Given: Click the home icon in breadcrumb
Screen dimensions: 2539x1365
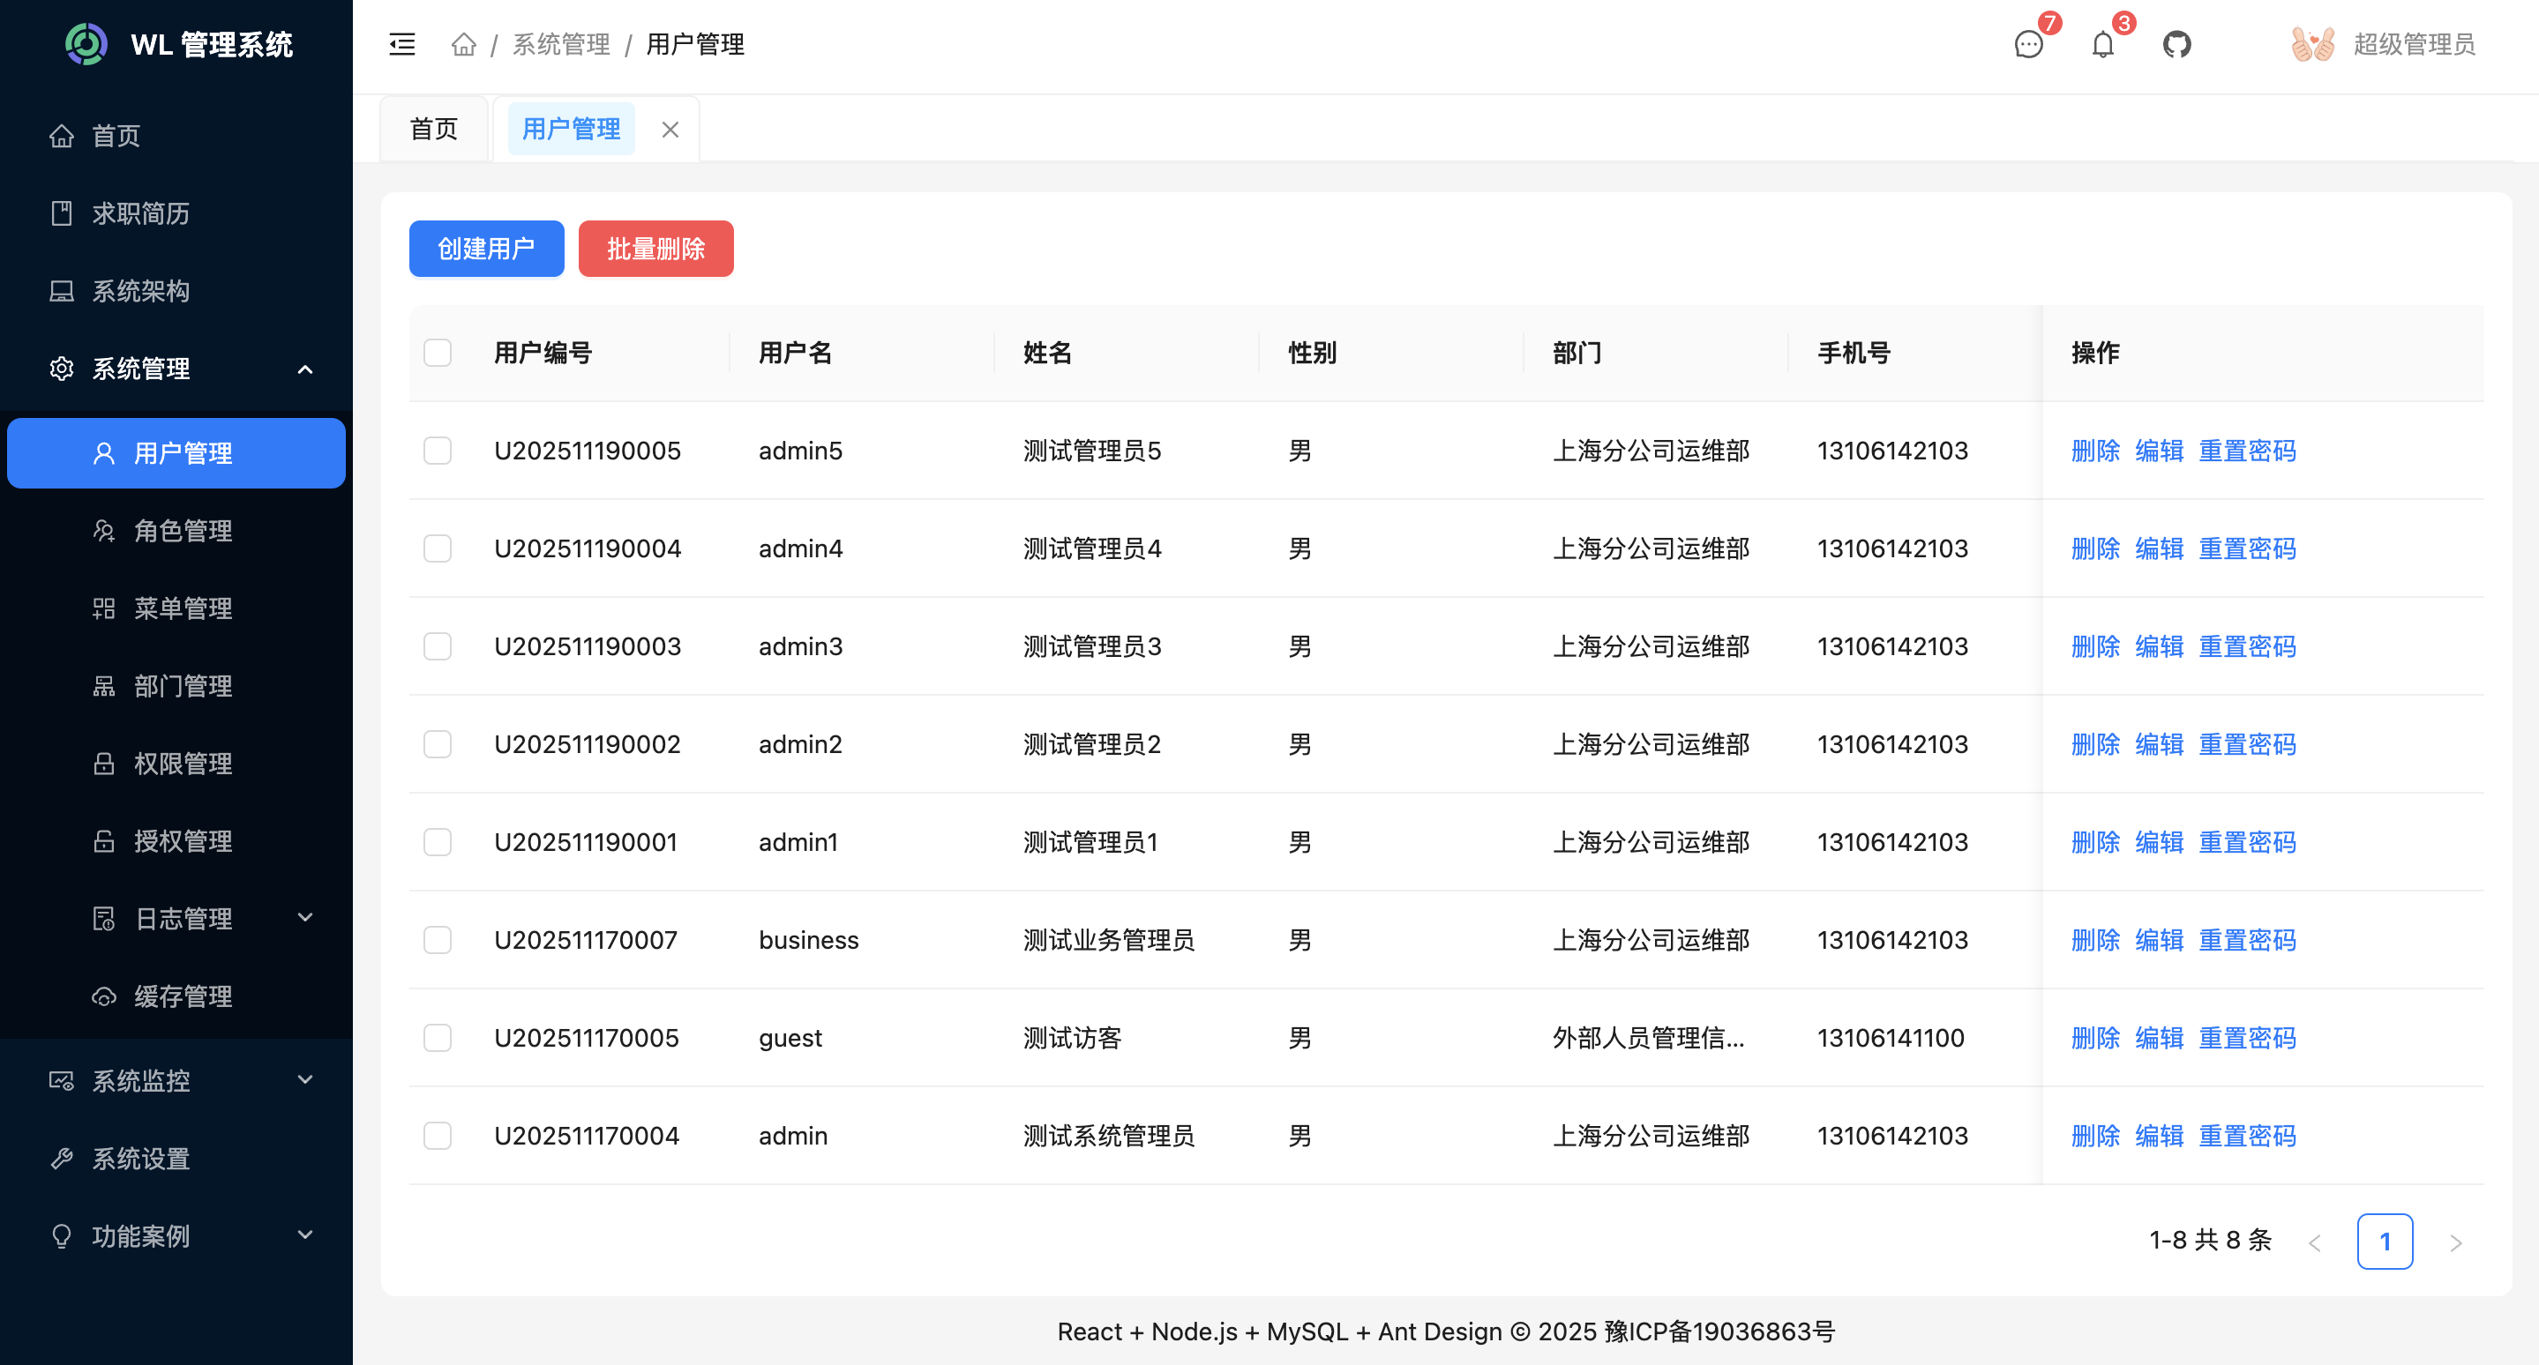Looking at the screenshot, I should (463, 44).
